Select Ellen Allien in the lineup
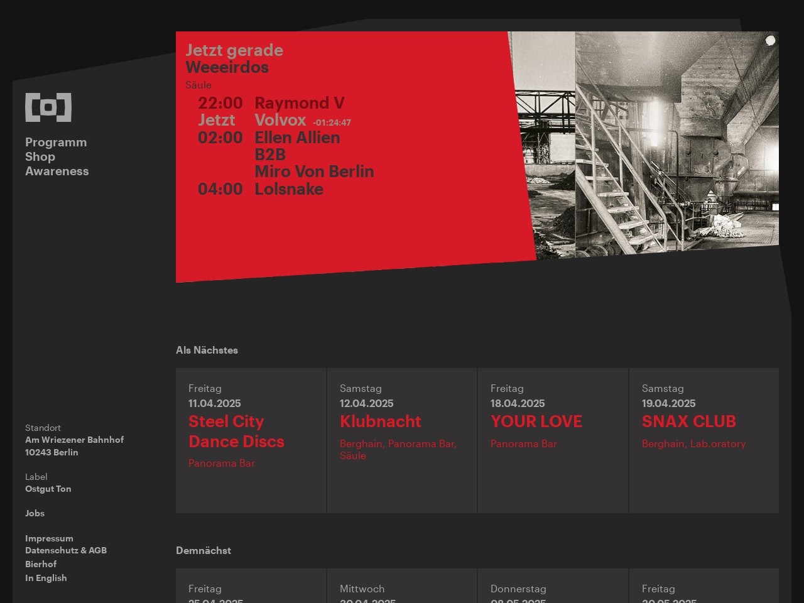This screenshot has width=804, height=603. pos(297,138)
